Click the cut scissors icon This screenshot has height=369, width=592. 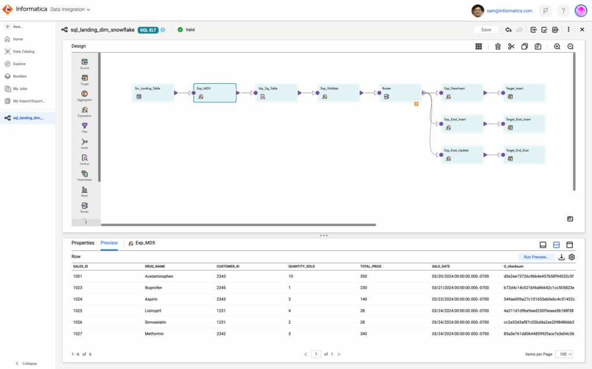click(511, 46)
